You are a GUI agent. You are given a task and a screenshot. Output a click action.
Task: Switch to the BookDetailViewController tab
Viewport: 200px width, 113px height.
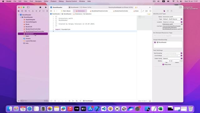coord(99,11)
